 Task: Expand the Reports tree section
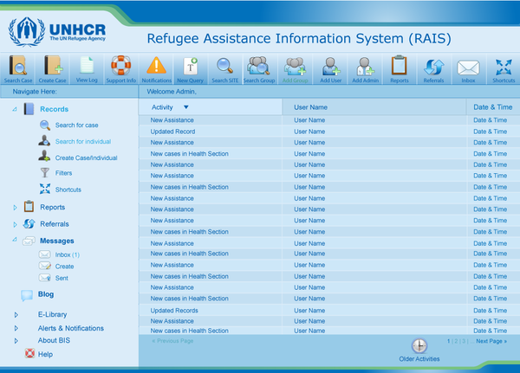[x=15, y=208]
